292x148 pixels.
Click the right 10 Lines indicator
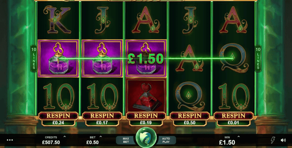click(x=258, y=58)
